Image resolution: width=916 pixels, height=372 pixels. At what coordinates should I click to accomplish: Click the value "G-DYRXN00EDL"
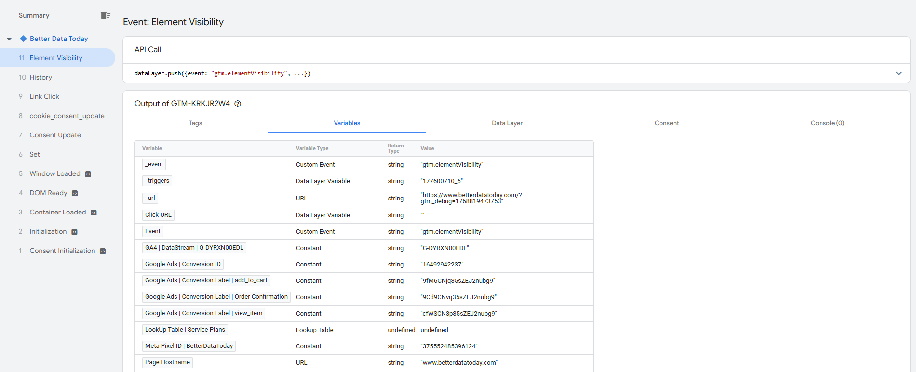[x=445, y=248]
